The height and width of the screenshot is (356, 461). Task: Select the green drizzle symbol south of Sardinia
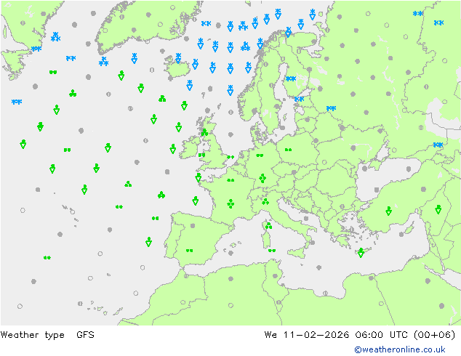(272, 251)
